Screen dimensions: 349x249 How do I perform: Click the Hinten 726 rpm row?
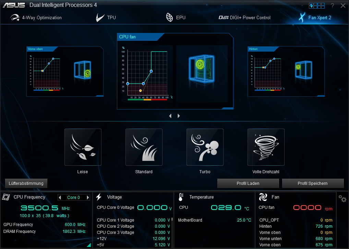point(296,226)
